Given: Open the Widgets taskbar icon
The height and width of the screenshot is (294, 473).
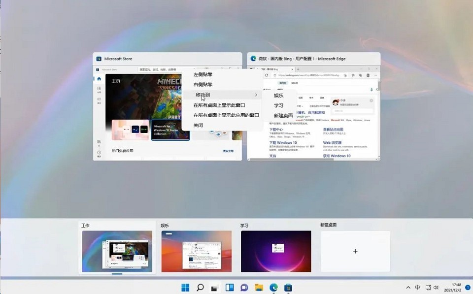Looking at the screenshot, I should coord(230,288).
